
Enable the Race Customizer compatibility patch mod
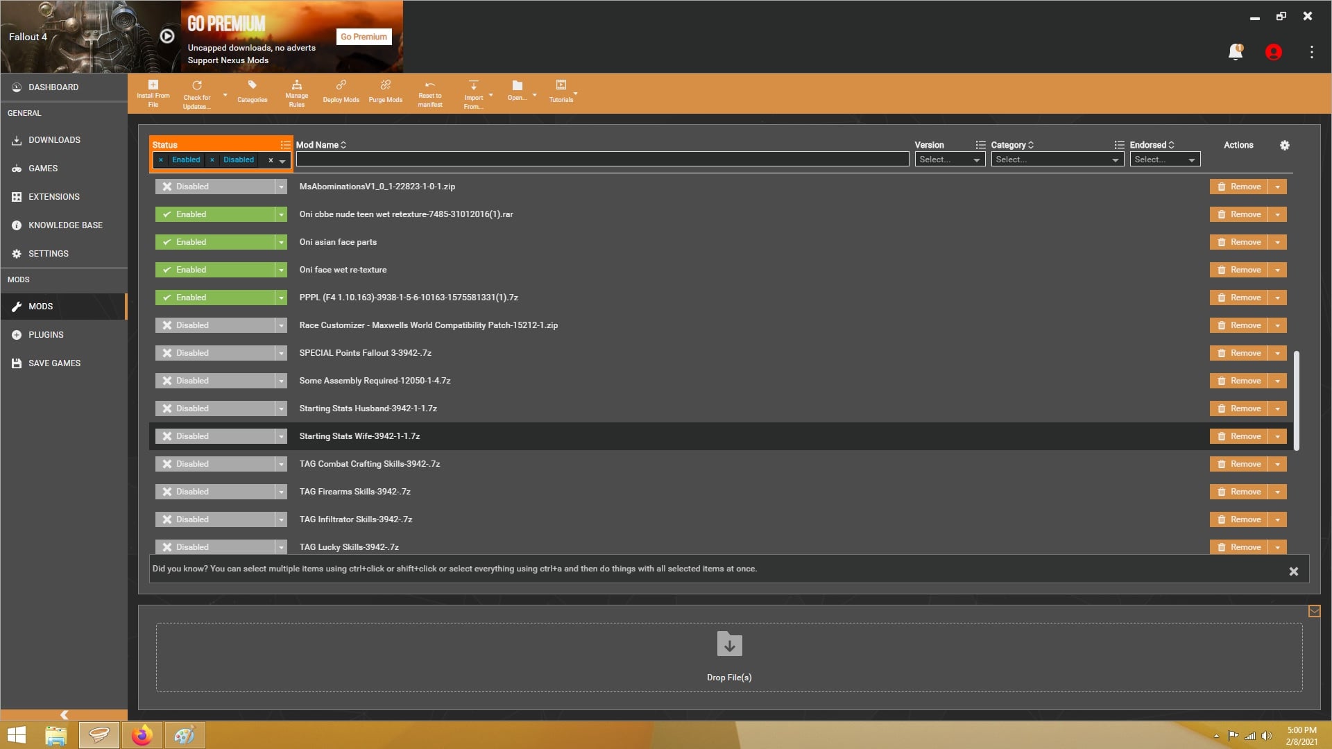pos(215,325)
